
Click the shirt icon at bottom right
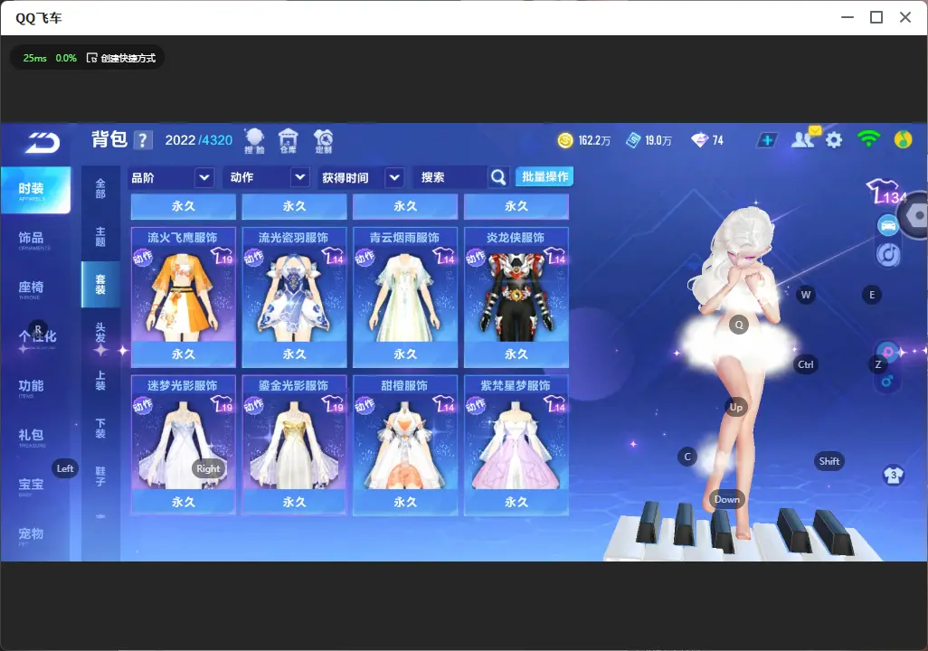point(893,475)
